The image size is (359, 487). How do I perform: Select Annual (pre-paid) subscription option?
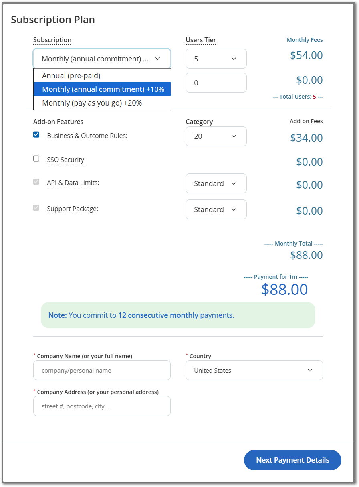coord(71,75)
